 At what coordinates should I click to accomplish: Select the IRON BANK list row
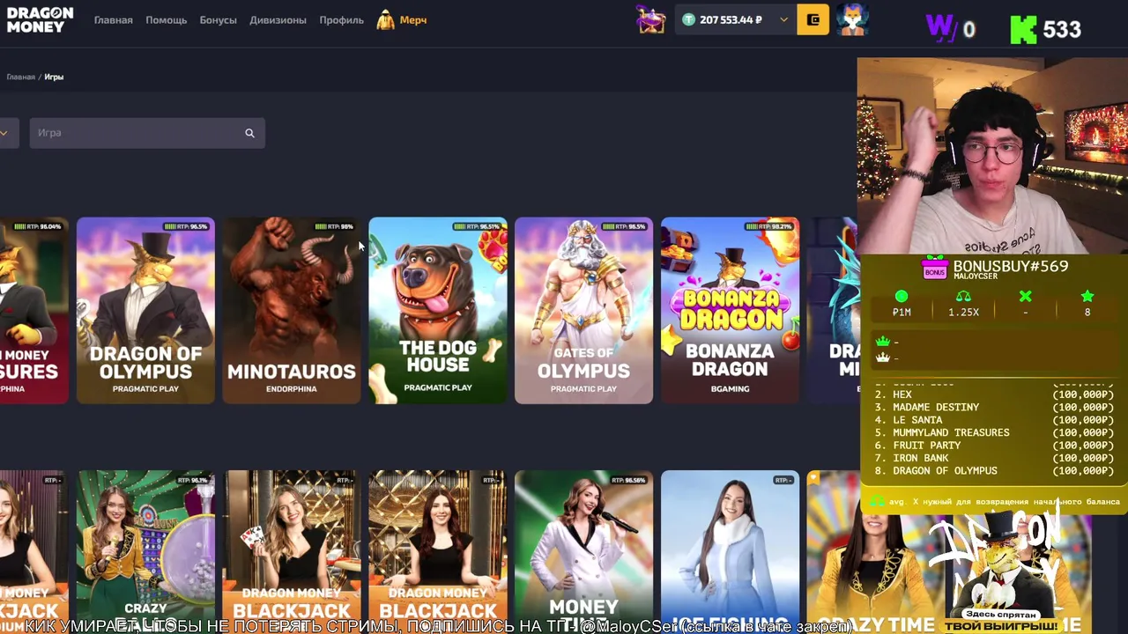[x=994, y=458]
